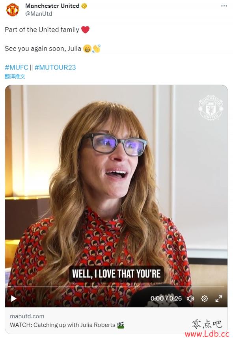The width and height of the screenshot is (233, 338).
Task: Click the 0:00 / 0:26 time display
Action: pos(166,298)
